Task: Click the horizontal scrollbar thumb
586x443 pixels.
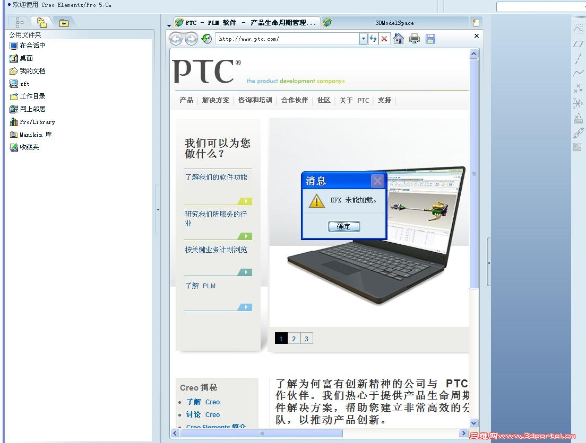Action: coord(261,433)
